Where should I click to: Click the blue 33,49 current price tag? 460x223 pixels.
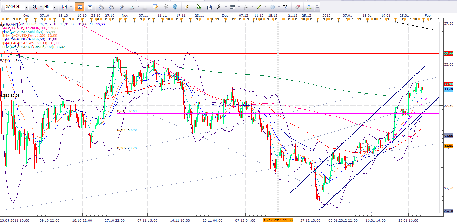click(448, 89)
